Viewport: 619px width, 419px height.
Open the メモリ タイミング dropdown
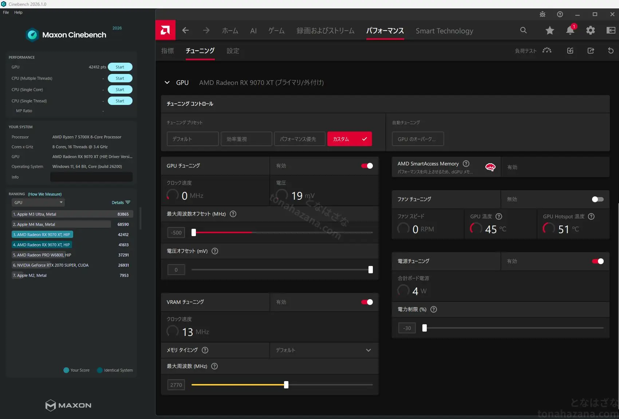pos(324,350)
